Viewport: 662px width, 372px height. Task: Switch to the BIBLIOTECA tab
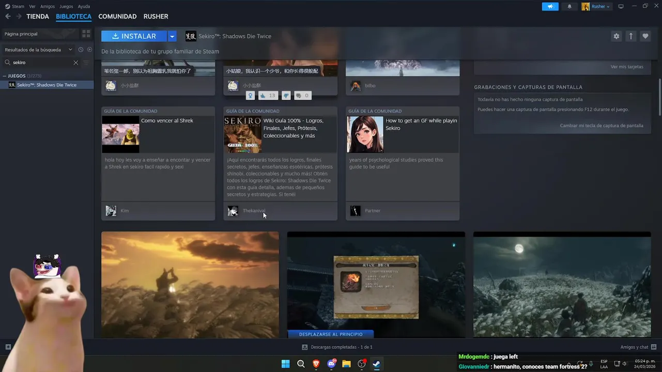[x=73, y=17]
